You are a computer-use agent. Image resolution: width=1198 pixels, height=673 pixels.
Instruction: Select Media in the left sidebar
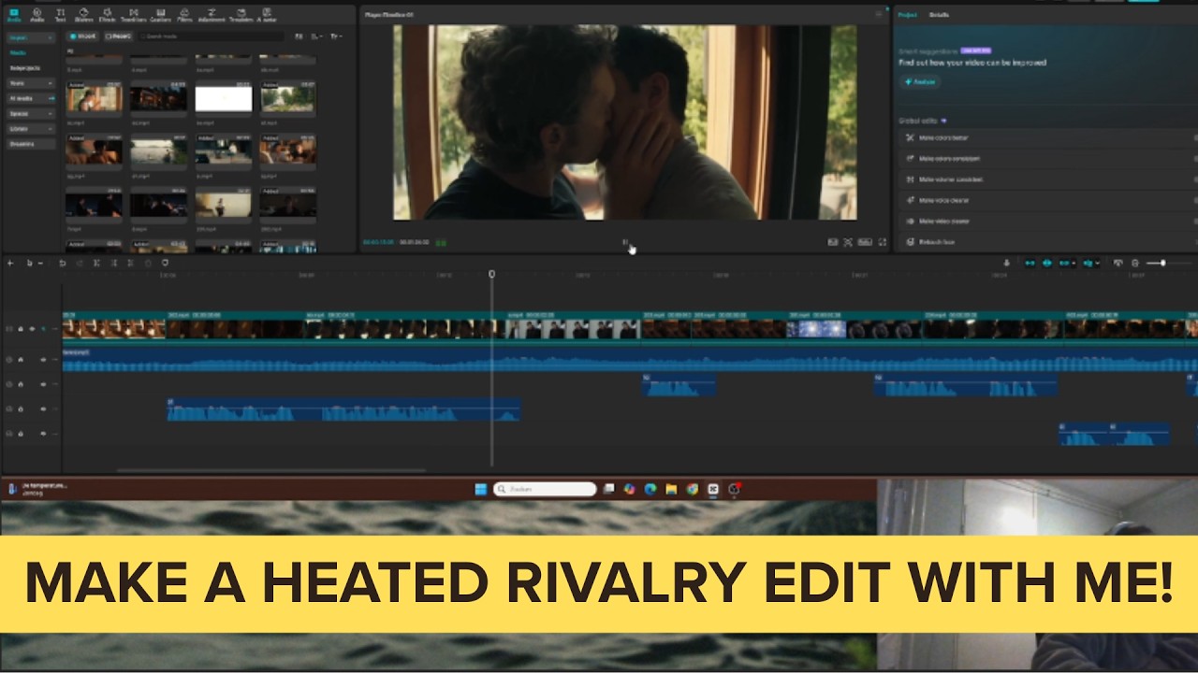pos(19,53)
